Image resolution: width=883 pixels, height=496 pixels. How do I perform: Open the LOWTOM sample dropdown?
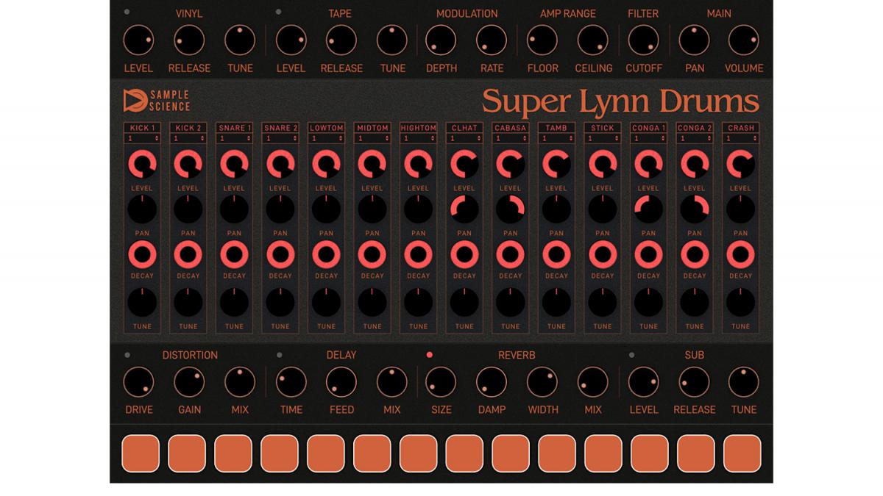coord(326,138)
